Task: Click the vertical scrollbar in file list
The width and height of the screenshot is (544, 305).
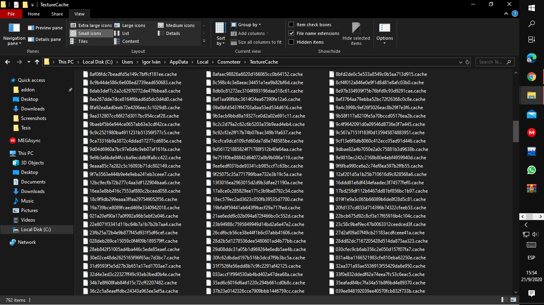Action: pyautogui.click(x=516, y=131)
